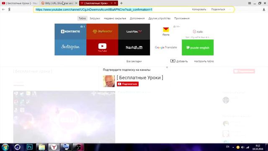Screen dimensions: 268x151
Task: Select the Загрузки tab
Action: pos(95,18)
